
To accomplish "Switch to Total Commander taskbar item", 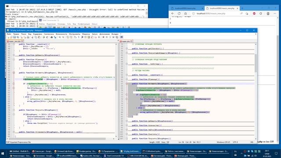I will pyautogui.click(x=114, y=156).
